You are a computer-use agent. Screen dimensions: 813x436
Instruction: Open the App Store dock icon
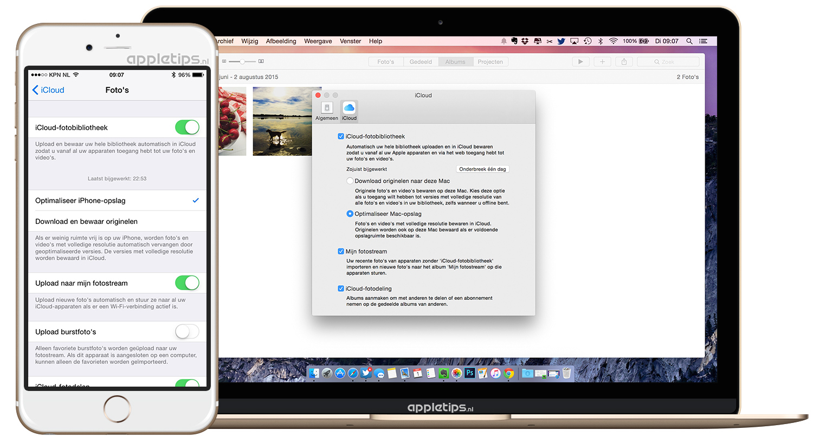pyautogui.click(x=340, y=373)
